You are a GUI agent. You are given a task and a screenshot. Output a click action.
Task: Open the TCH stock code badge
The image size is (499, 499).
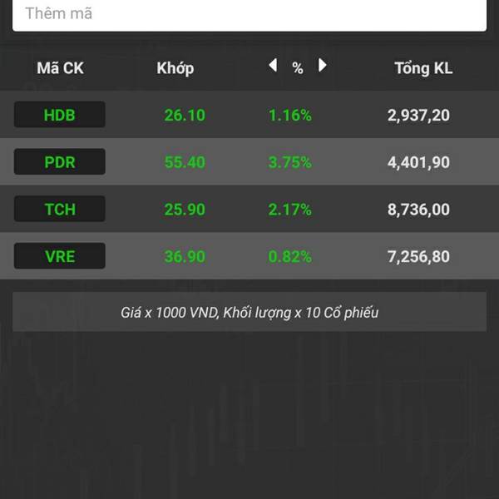(60, 209)
